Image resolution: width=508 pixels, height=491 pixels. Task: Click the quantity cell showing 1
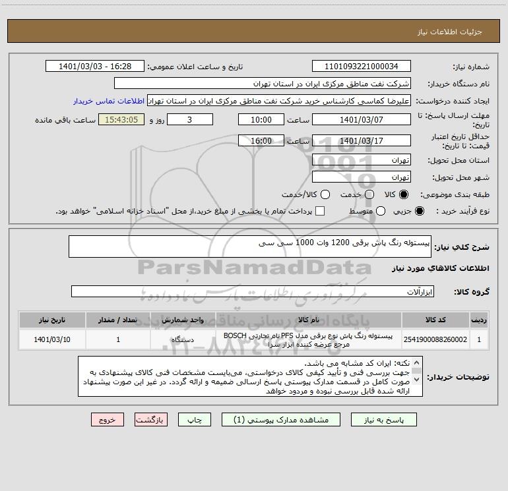tap(118, 339)
